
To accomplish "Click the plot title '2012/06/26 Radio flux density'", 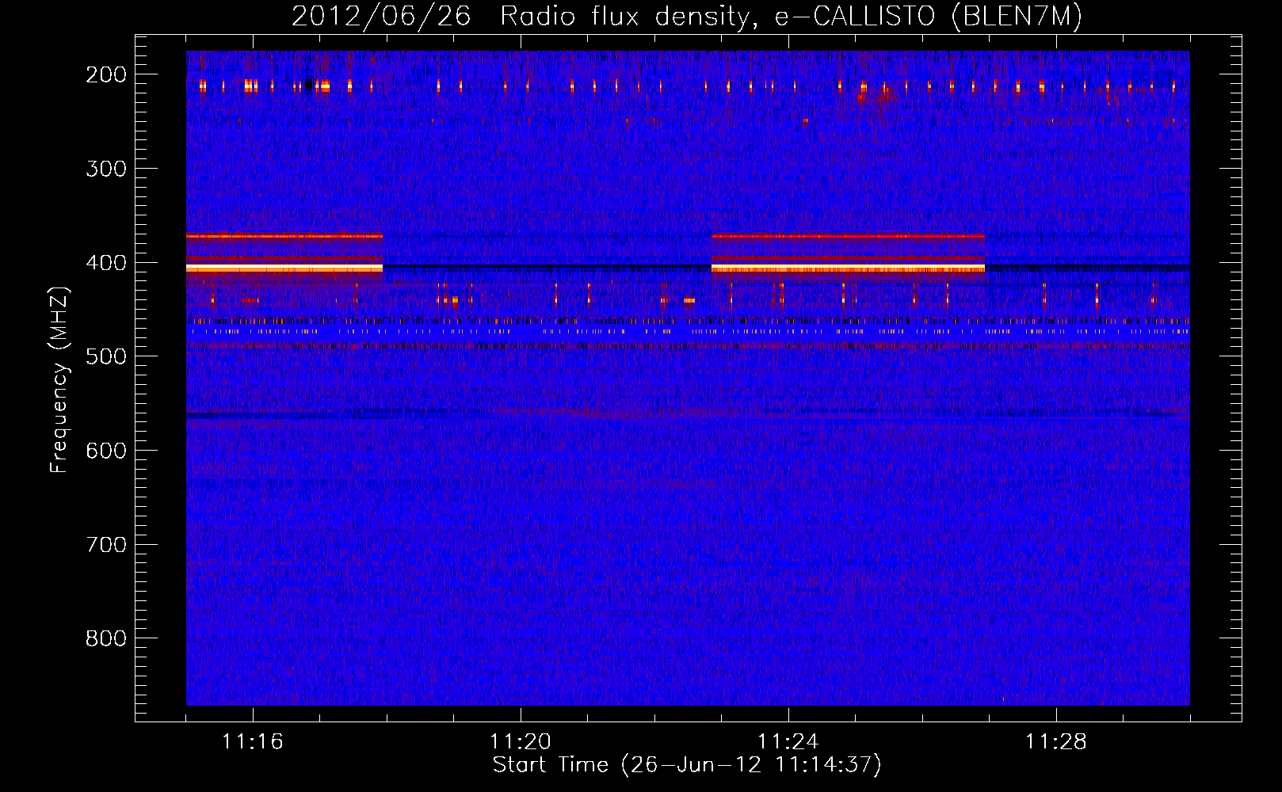I will pyautogui.click(x=687, y=17).
